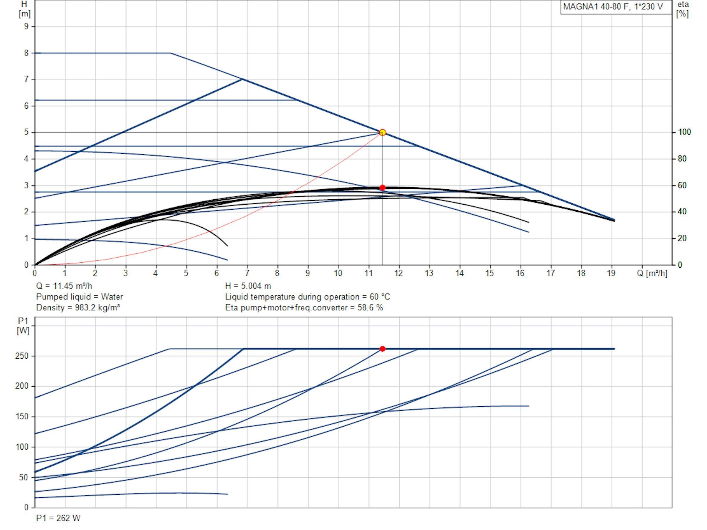Click the 16 tick on Q axis

520,273
